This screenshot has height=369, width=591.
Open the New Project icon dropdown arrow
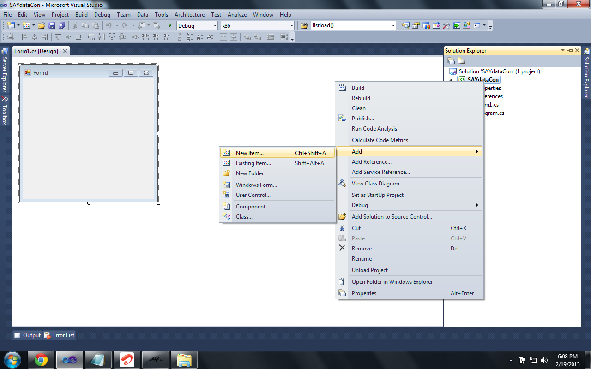coord(18,26)
